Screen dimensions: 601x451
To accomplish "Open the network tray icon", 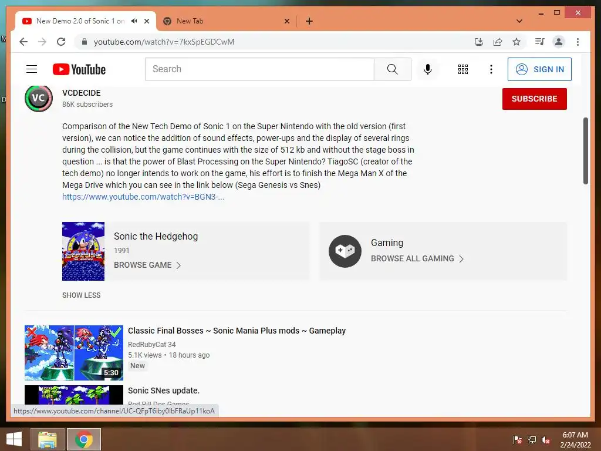I will (532, 440).
